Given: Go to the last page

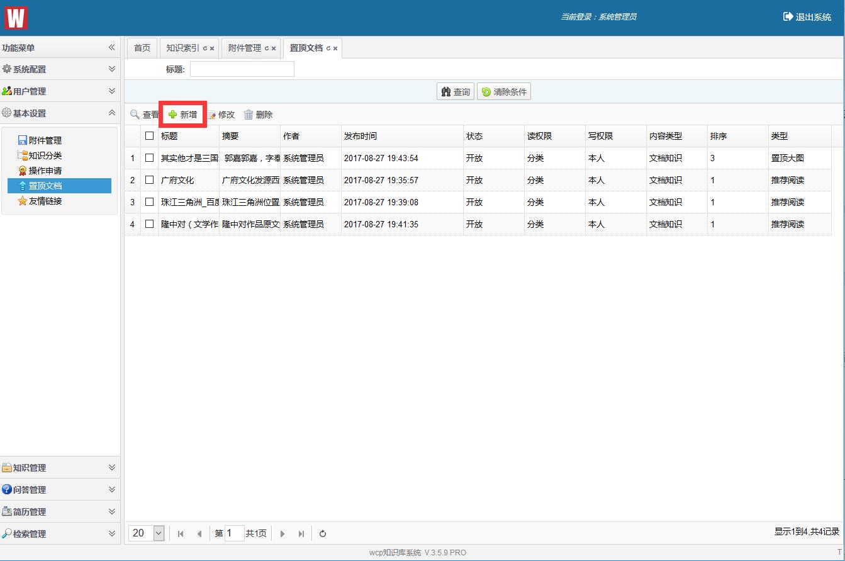Looking at the screenshot, I should tap(301, 534).
